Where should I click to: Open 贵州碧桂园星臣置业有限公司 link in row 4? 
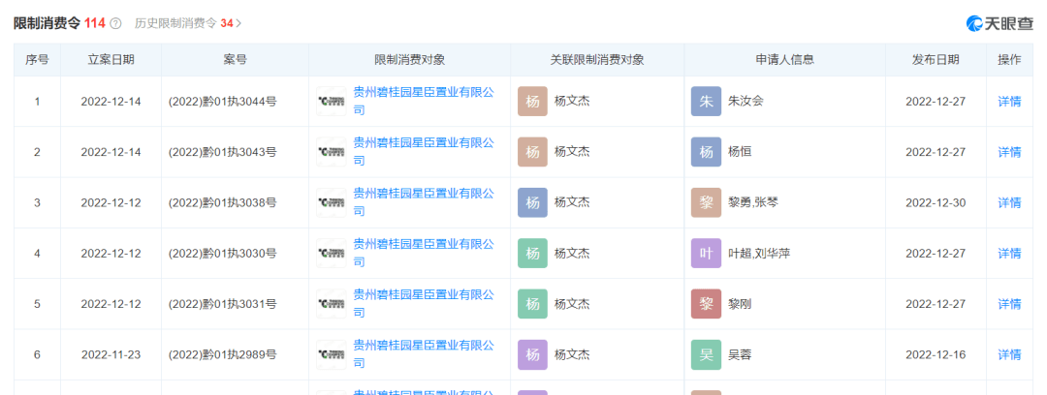pos(424,254)
